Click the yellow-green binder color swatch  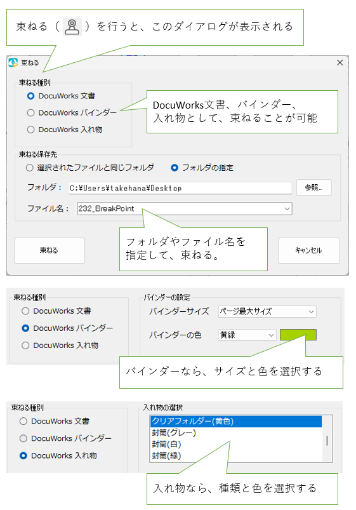(x=298, y=335)
